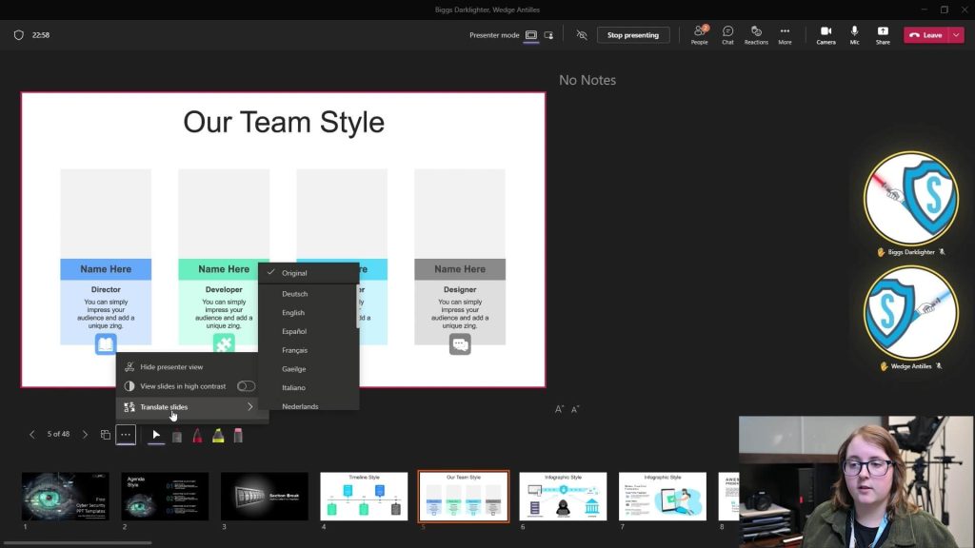Image resolution: width=975 pixels, height=548 pixels.
Task: Decrease the notes font size
Action: point(575,409)
